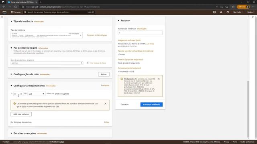Screen dimensions: 257x144
Task: Click the Cancelar button
Action: 124,104
